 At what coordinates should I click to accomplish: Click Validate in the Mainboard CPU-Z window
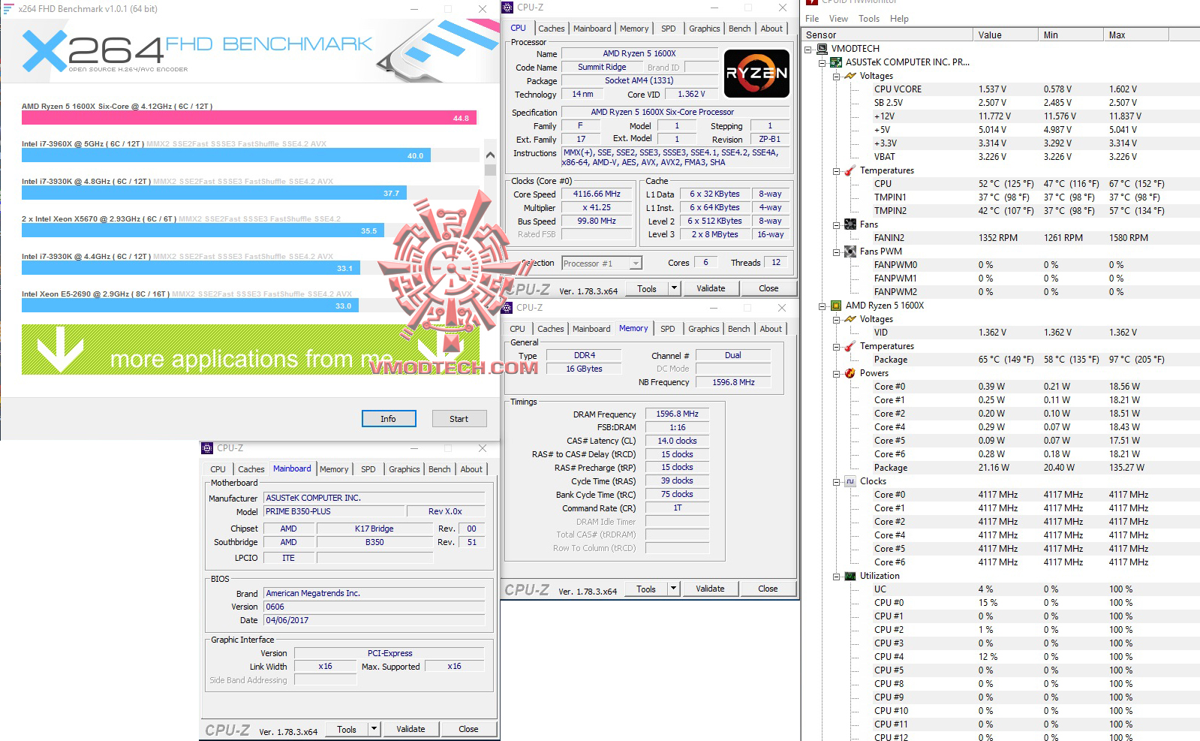[x=411, y=729]
